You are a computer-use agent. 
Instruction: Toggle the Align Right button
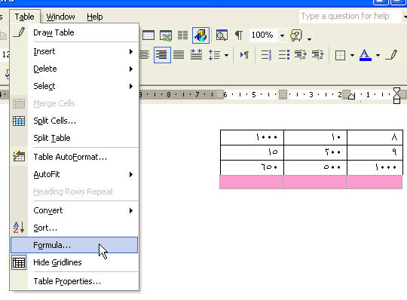click(162, 55)
